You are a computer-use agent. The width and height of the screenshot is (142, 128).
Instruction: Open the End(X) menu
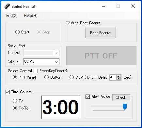12,16
